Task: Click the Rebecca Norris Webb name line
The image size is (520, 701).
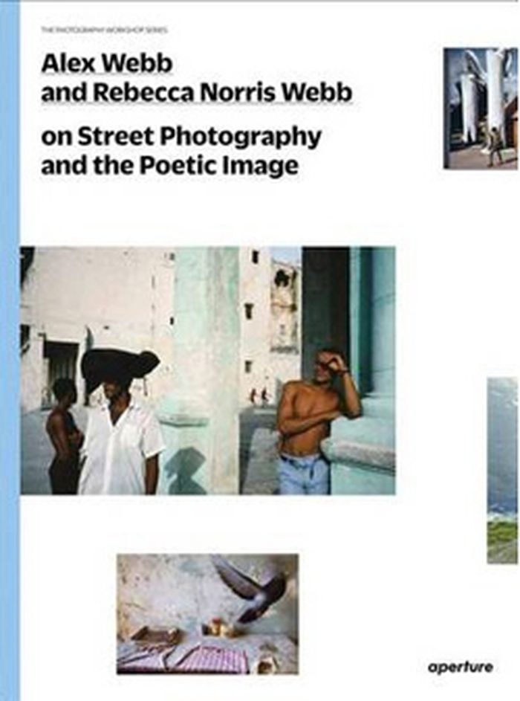Action: coord(197,92)
